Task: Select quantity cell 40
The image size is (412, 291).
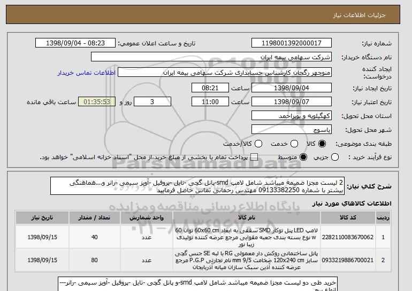Action: [94, 237]
